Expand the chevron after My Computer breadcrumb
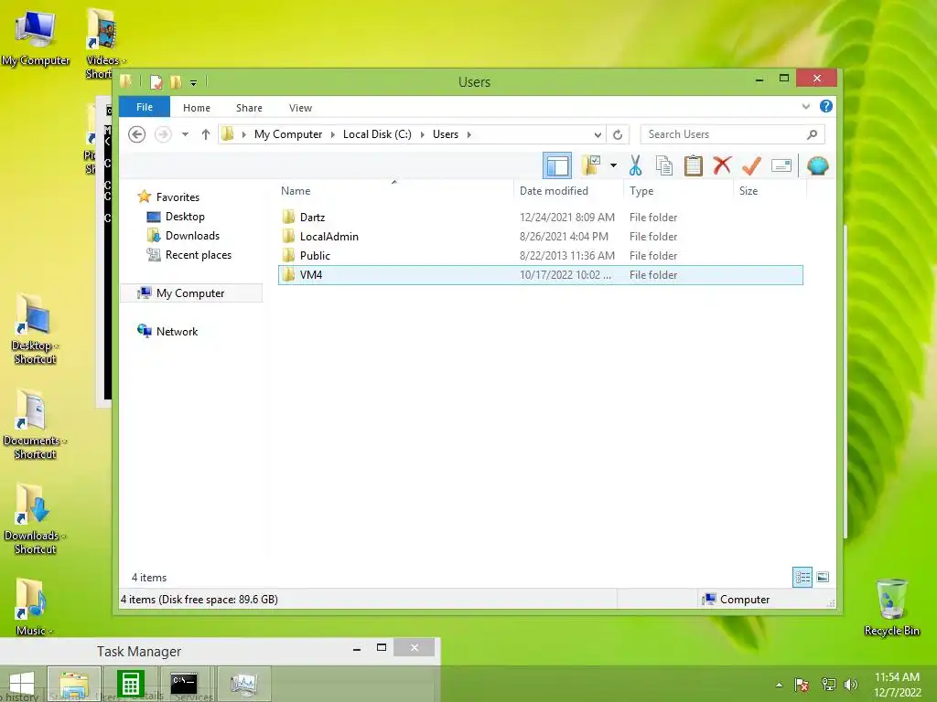937x702 pixels. pos(333,134)
